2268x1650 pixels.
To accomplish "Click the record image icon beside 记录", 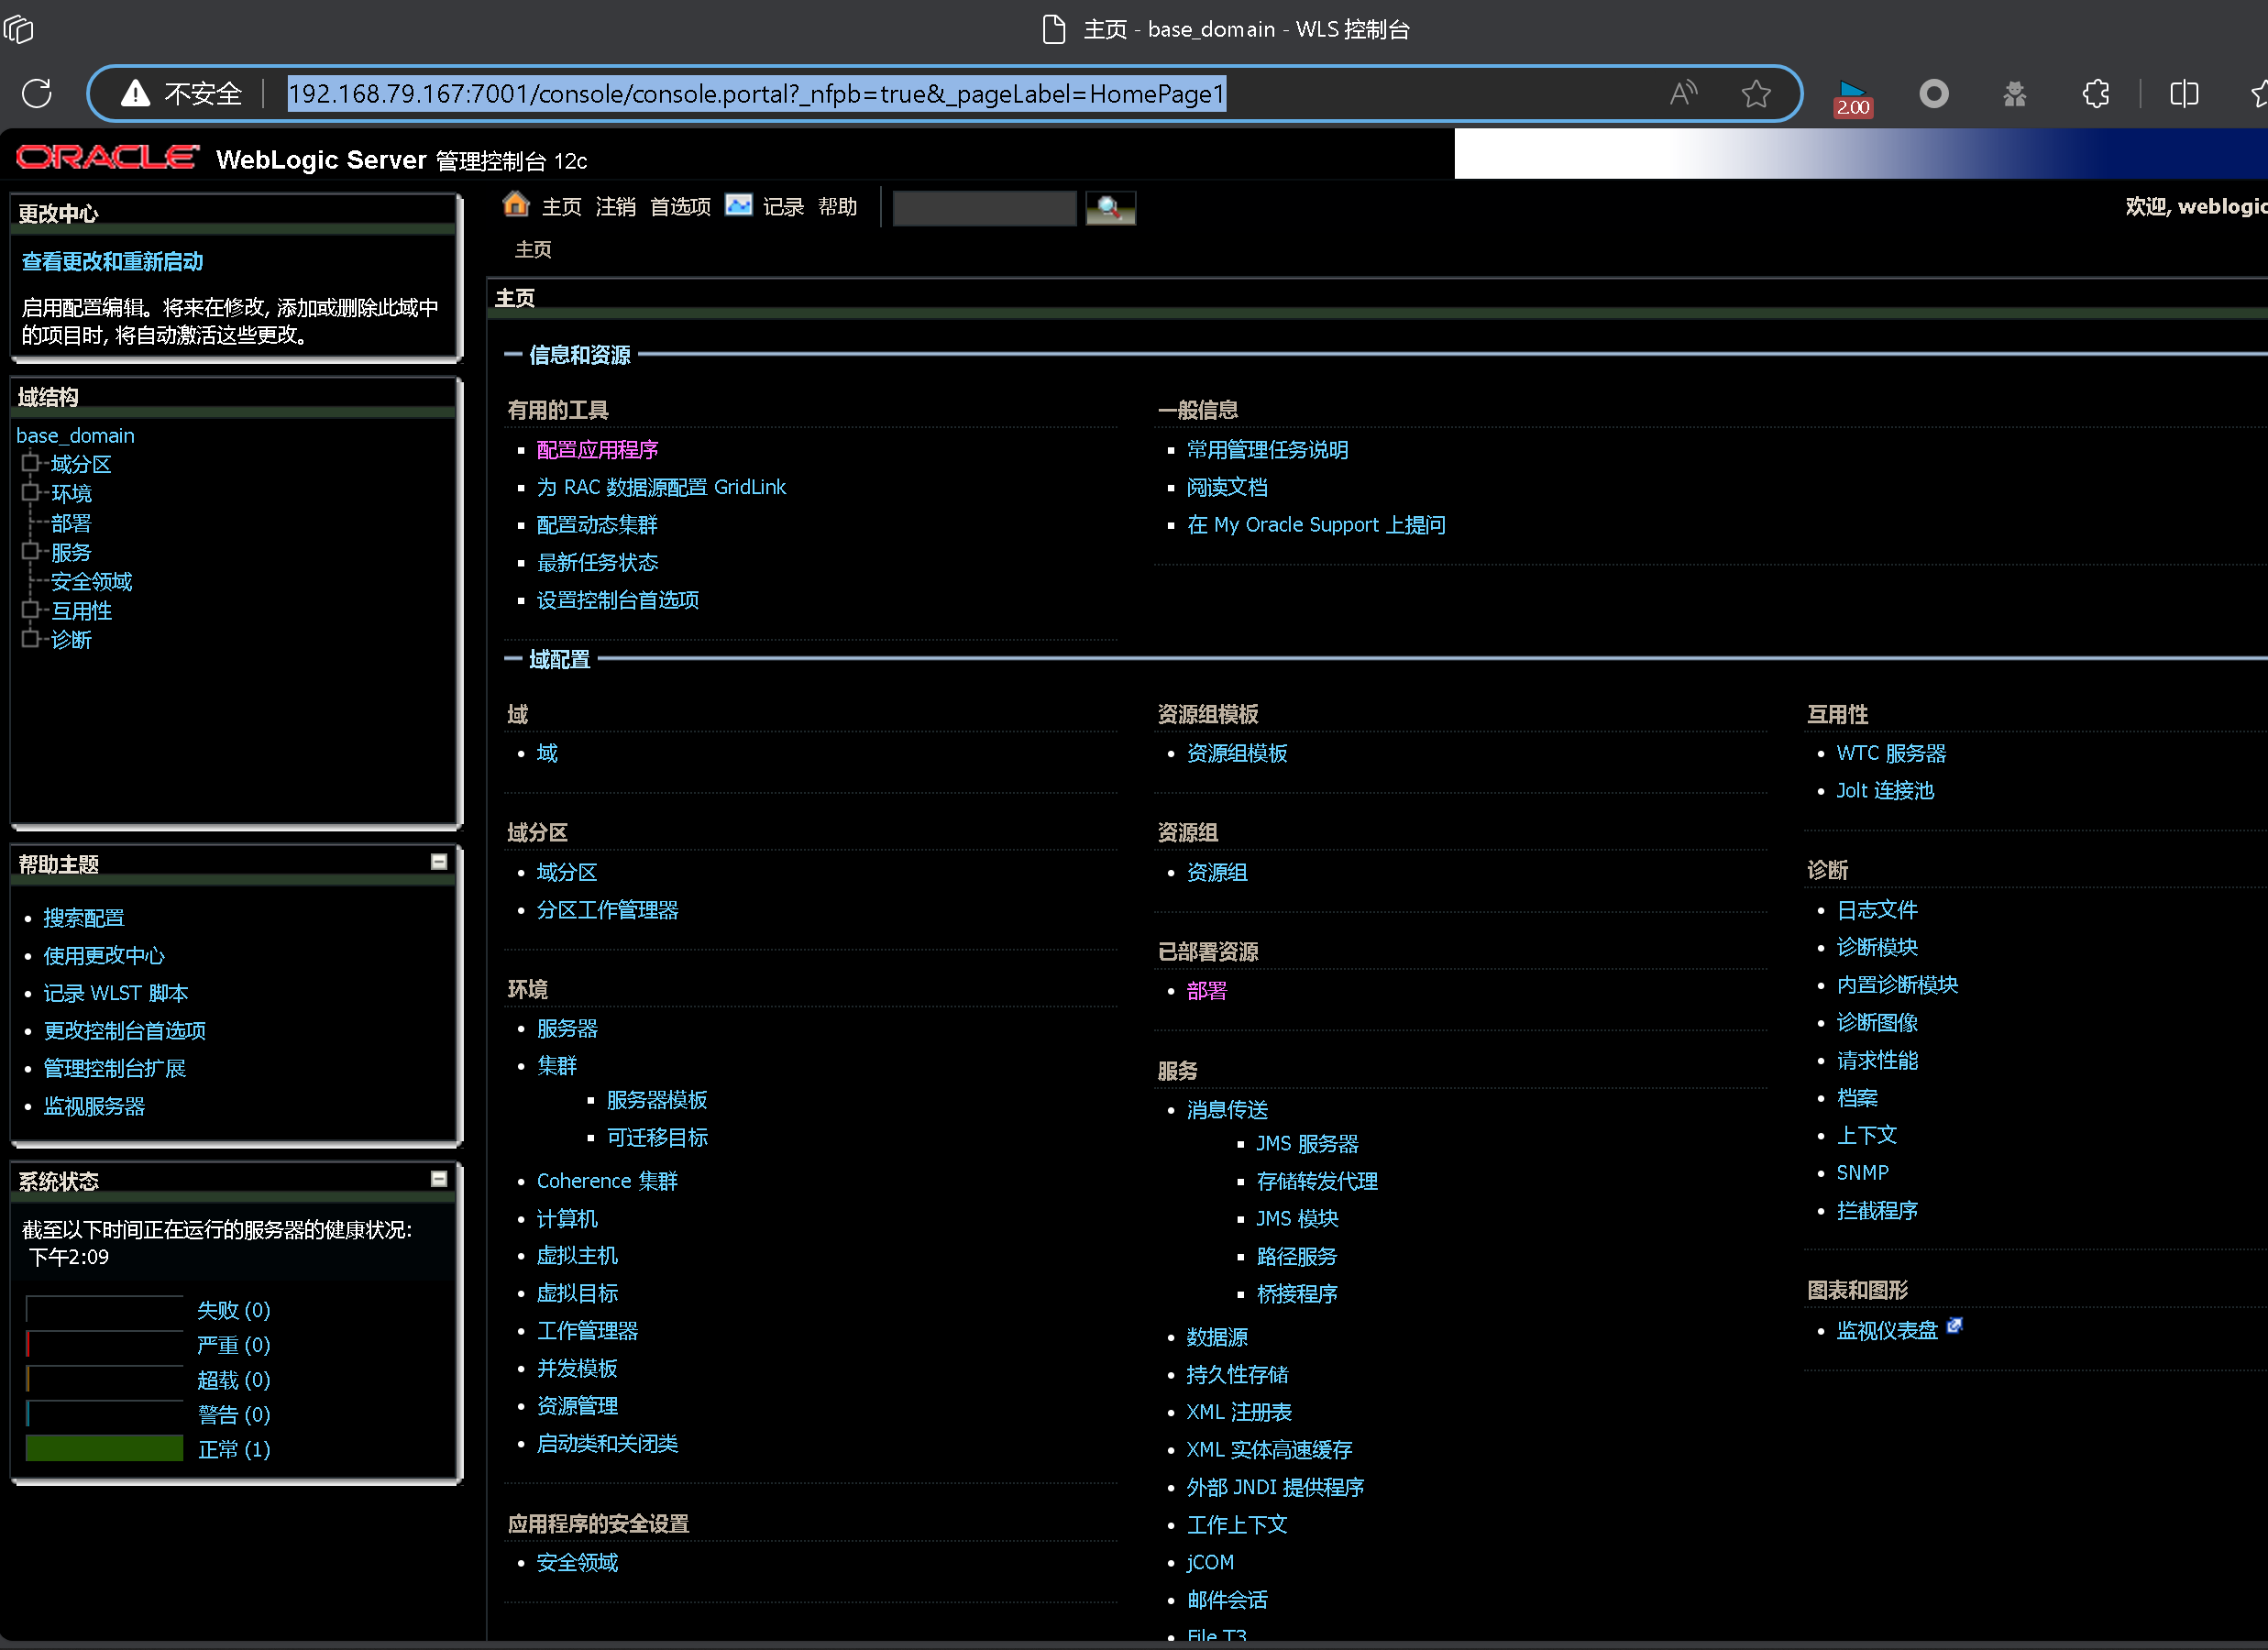I will [738, 205].
